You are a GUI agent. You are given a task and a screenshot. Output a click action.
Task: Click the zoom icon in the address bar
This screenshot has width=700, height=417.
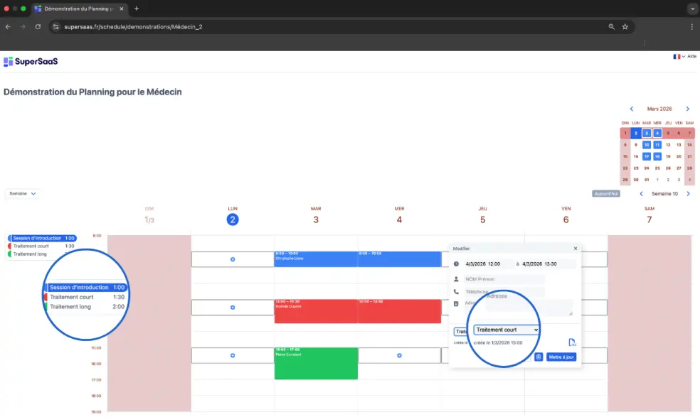click(611, 26)
